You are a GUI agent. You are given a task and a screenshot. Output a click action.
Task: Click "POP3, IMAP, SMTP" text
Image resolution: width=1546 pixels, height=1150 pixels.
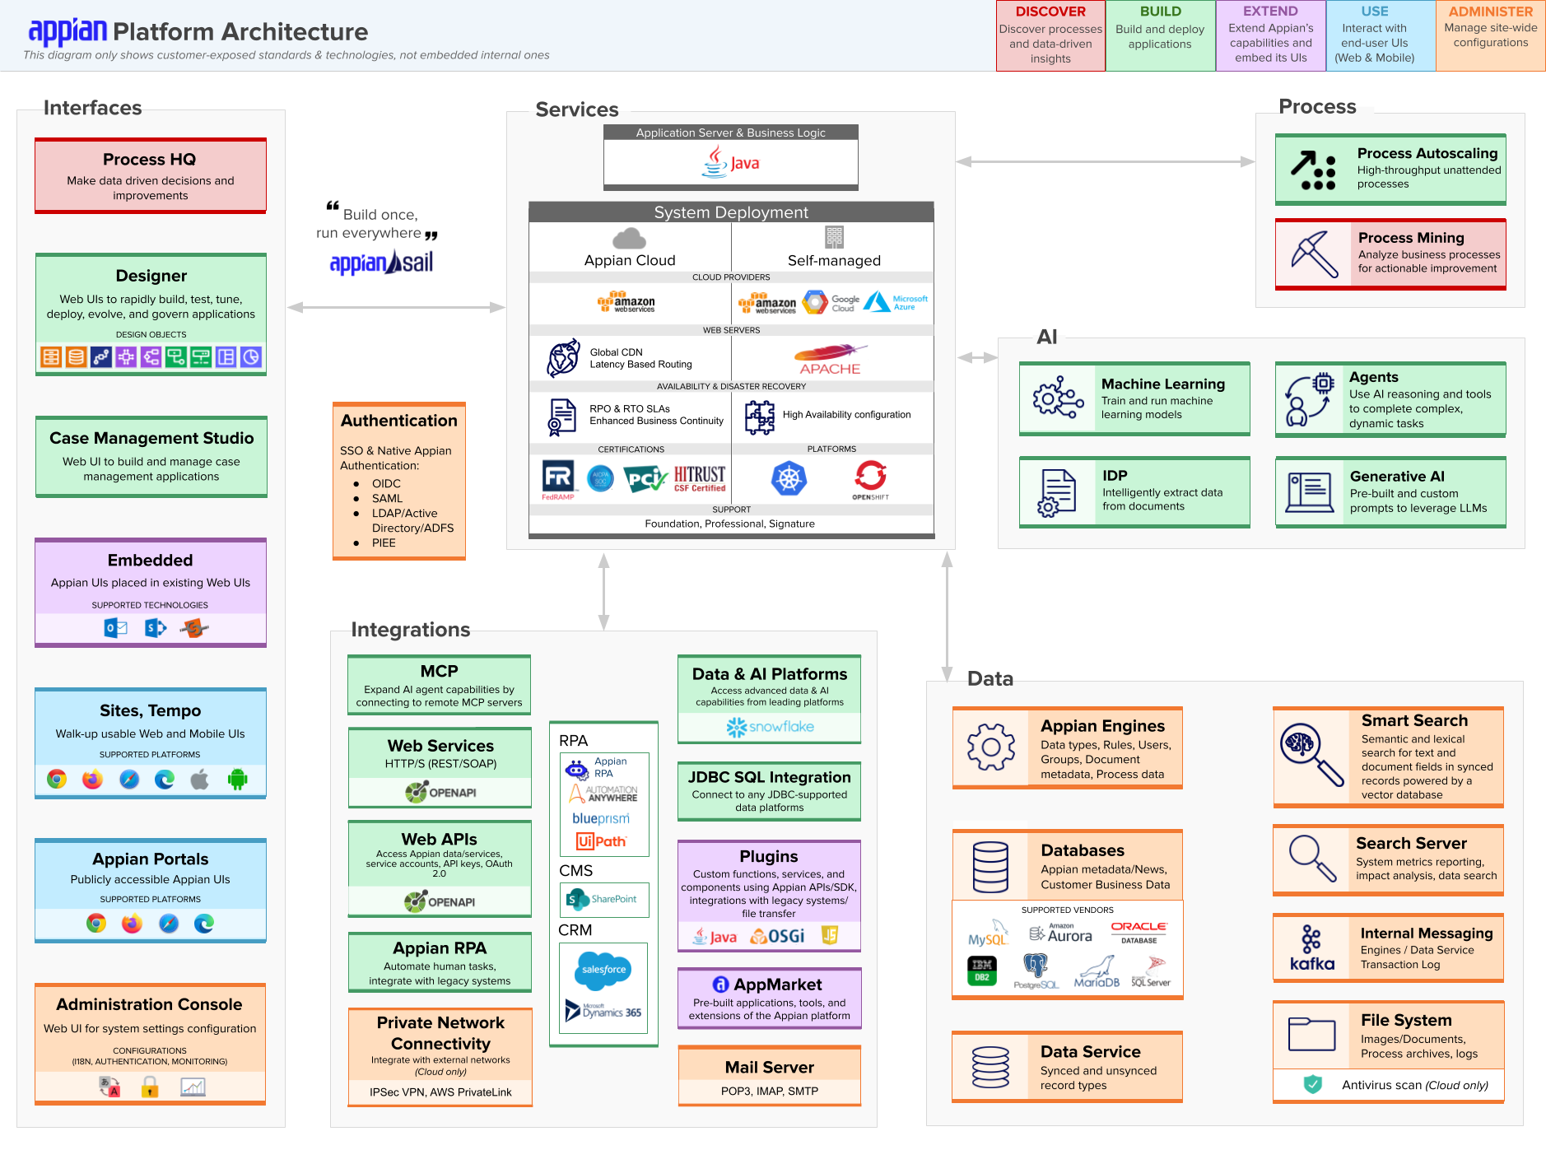(770, 1091)
